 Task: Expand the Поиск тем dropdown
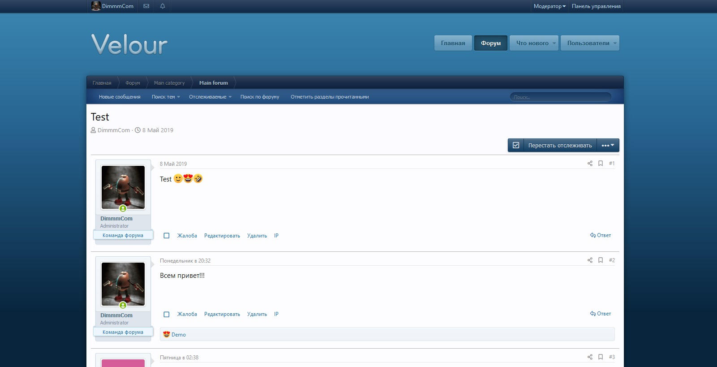(x=166, y=97)
